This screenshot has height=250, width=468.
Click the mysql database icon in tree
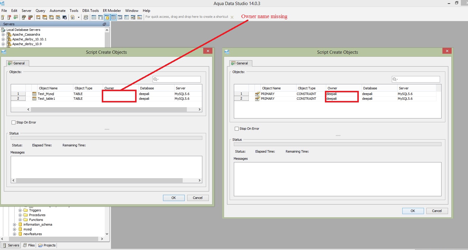point(20,229)
